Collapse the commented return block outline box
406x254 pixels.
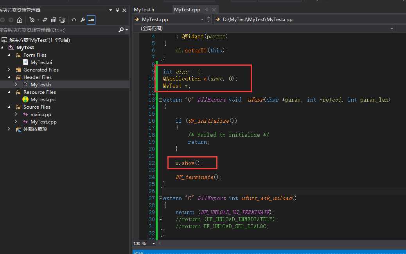(160, 219)
